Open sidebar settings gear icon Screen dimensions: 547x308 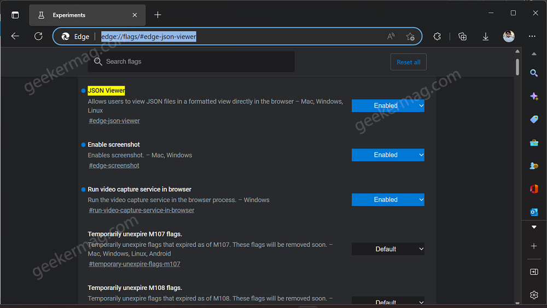point(534,295)
